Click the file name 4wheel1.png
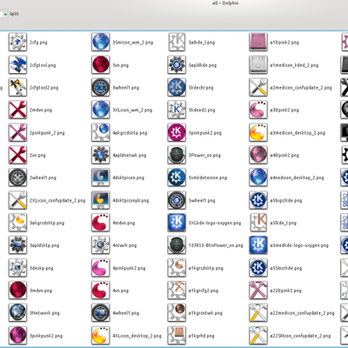348x348 pixels. (126, 313)
